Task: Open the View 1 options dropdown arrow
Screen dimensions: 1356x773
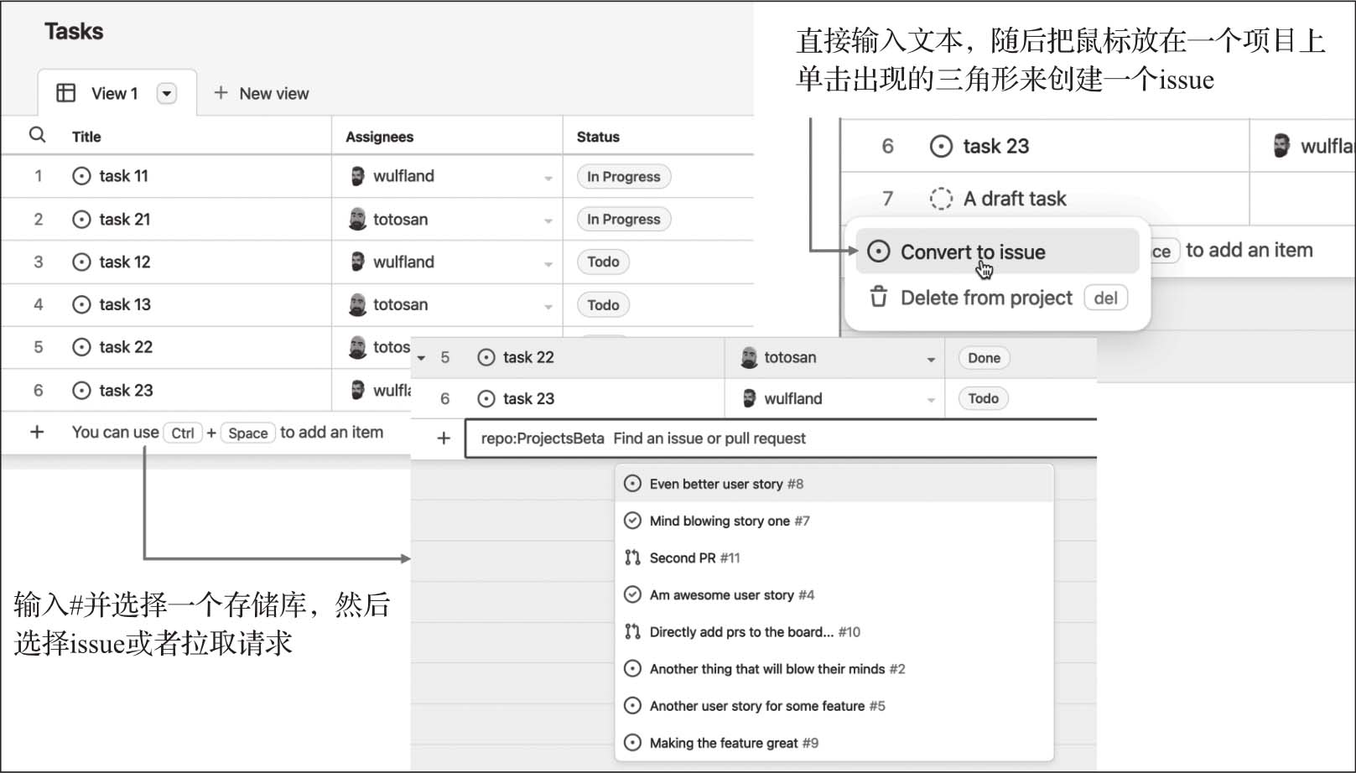Action: point(167,93)
